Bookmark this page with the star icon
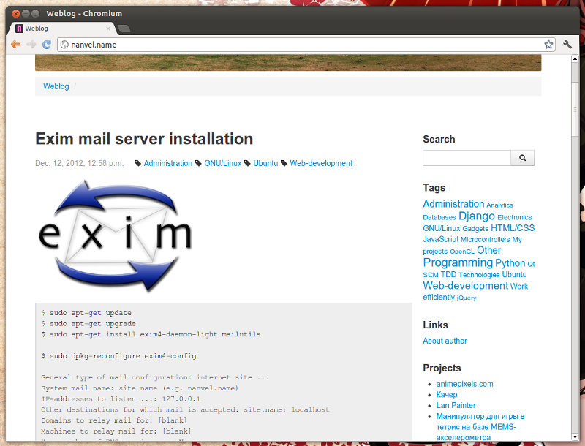This screenshot has height=446, width=585. click(548, 45)
